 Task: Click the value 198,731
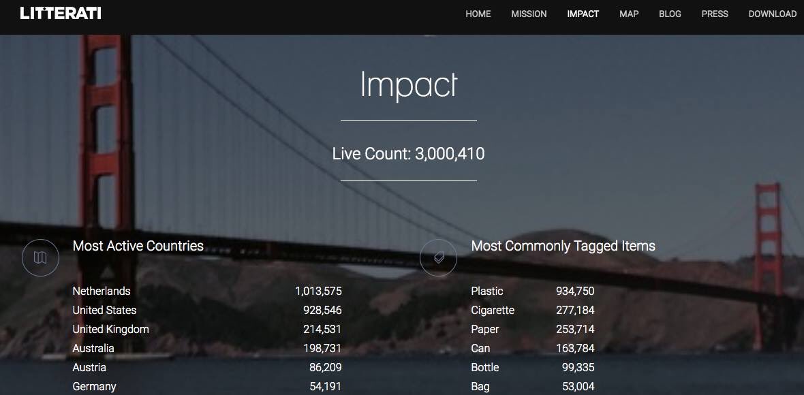(x=322, y=349)
